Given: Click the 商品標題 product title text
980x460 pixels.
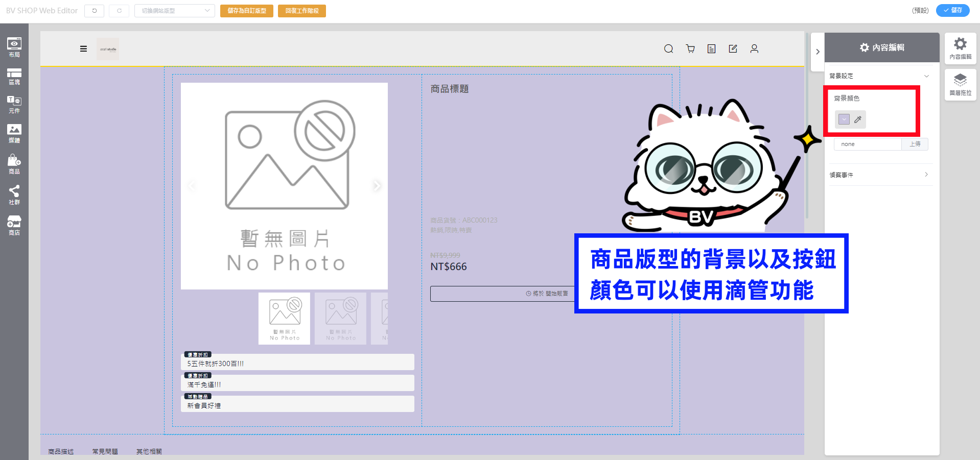Looking at the screenshot, I should tap(449, 89).
